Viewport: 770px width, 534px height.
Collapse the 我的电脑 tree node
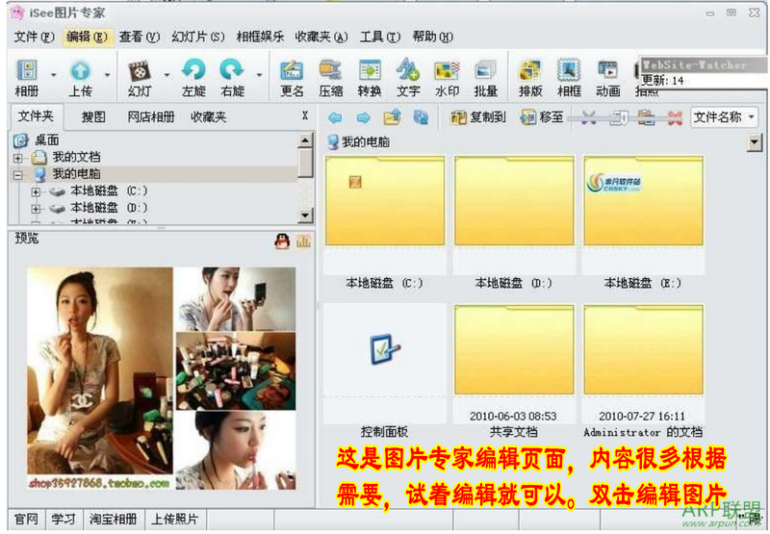pos(18,175)
